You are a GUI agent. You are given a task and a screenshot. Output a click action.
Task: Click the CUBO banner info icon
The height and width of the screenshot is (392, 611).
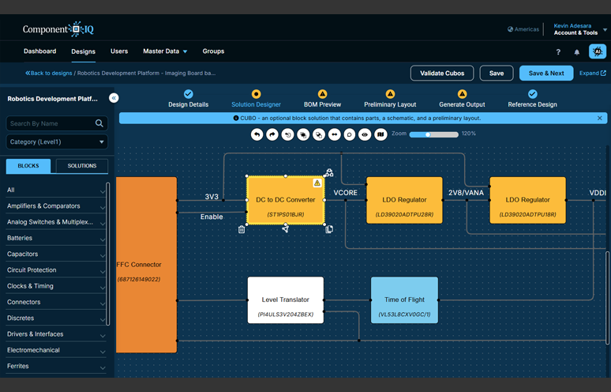(236, 119)
